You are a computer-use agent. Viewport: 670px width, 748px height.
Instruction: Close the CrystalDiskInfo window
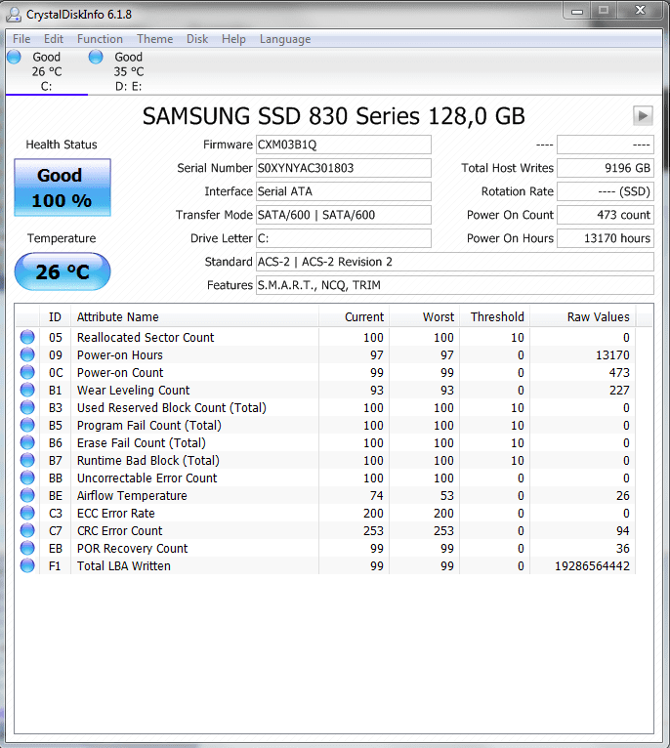tap(640, 11)
